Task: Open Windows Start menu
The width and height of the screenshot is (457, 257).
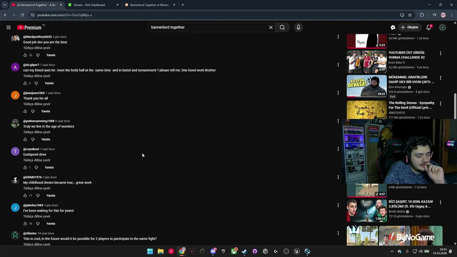Action: (150, 251)
